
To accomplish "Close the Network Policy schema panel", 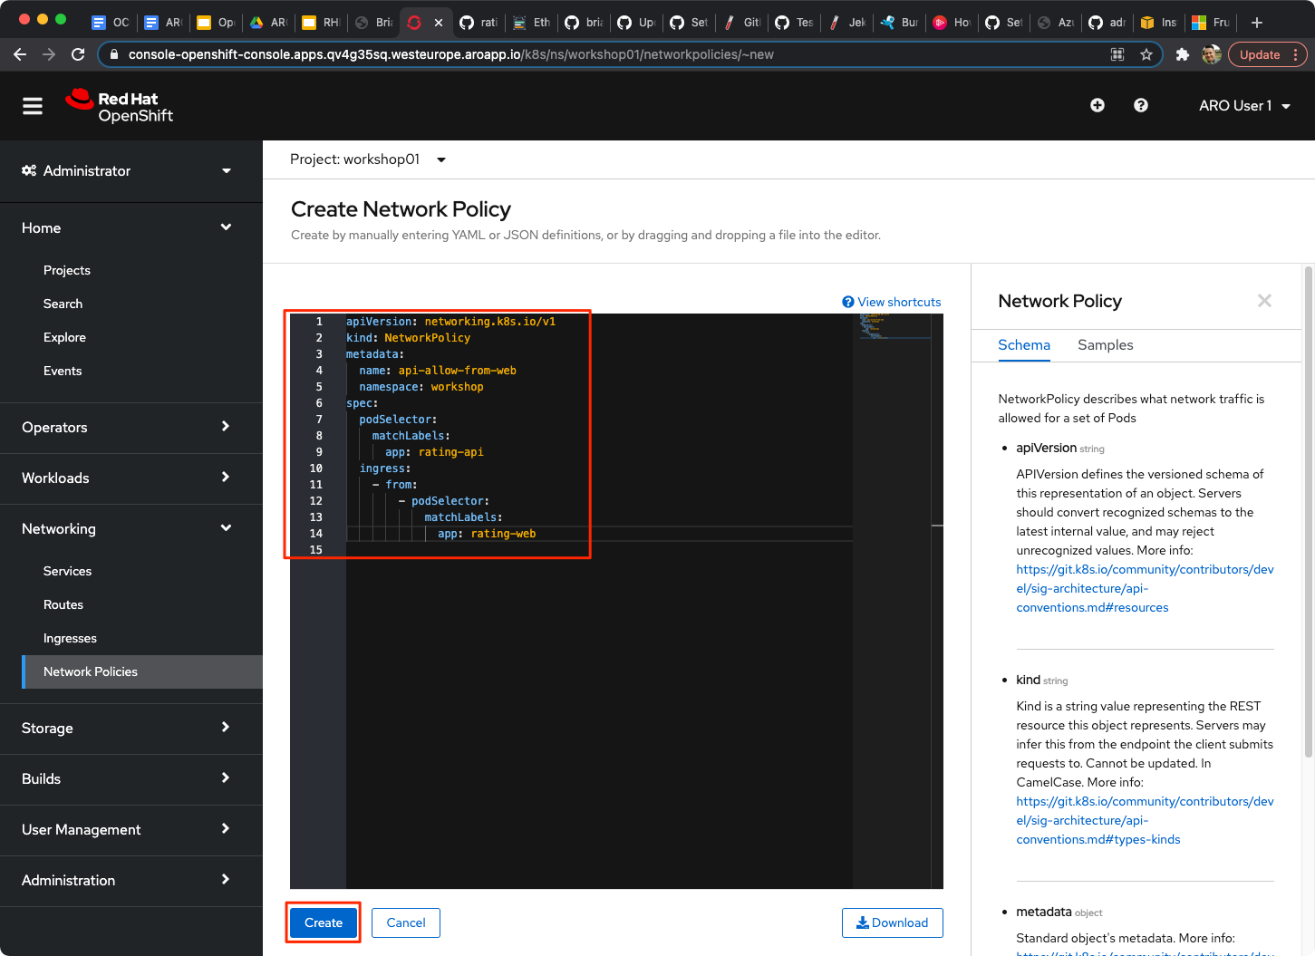I will point(1264,301).
